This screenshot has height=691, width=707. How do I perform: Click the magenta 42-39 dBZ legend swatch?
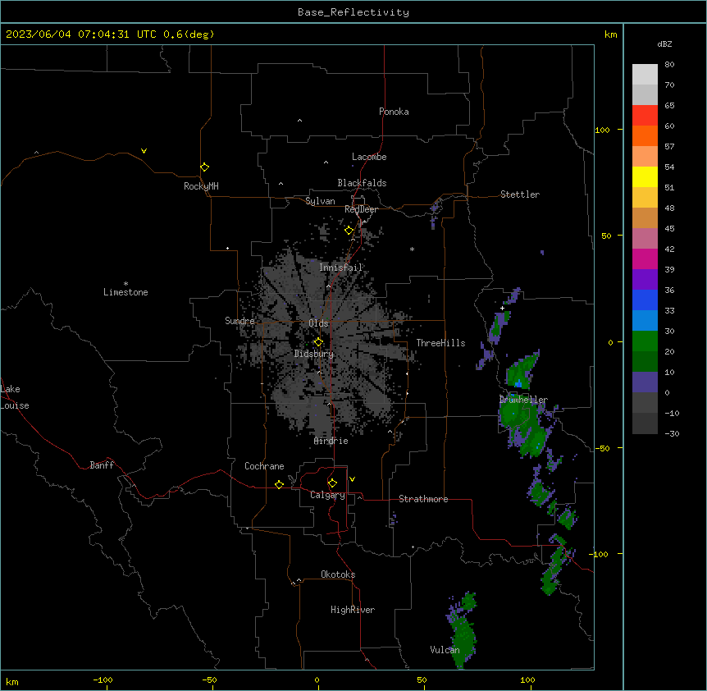pos(645,259)
